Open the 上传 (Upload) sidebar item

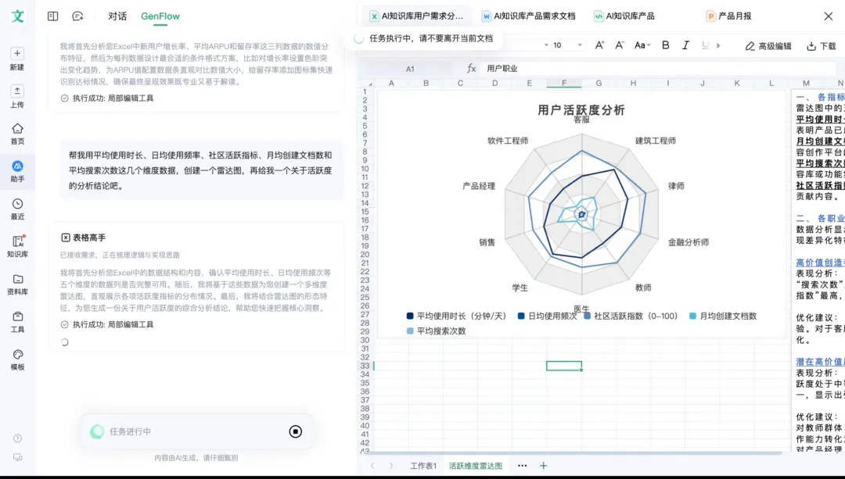click(x=17, y=96)
